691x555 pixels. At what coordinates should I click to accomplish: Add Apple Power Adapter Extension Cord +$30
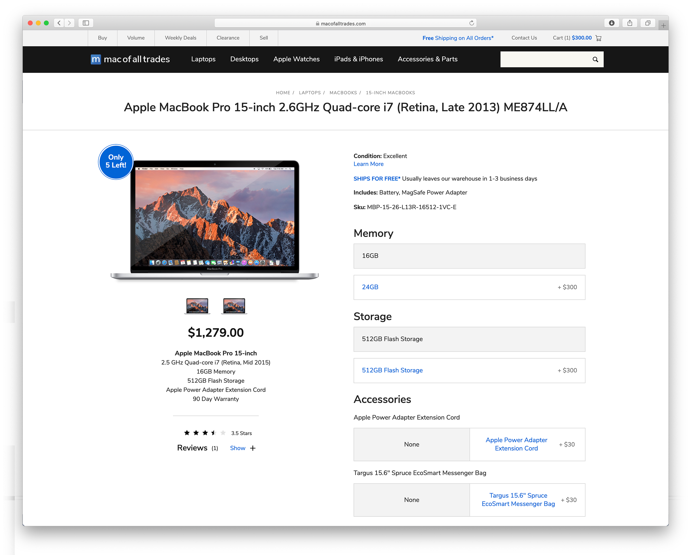pyautogui.click(x=527, y=445)
